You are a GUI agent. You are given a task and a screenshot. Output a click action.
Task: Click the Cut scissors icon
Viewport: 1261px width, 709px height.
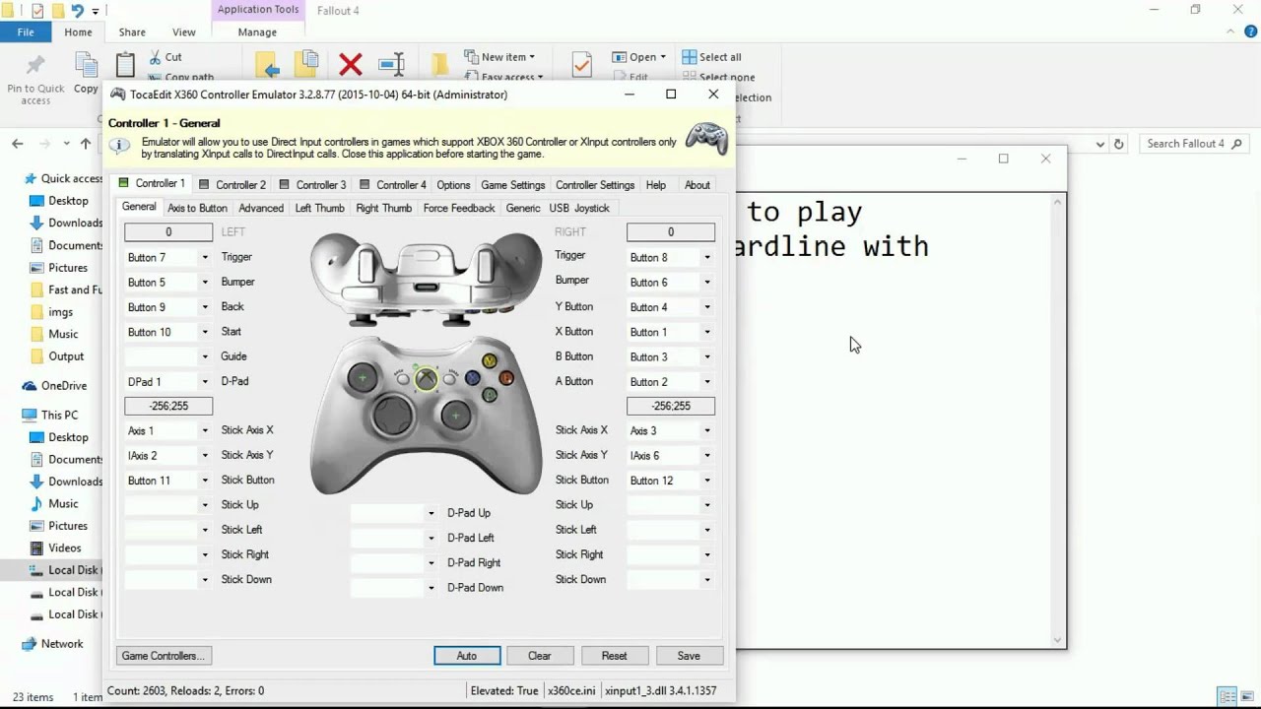click(x=156, y=57)
